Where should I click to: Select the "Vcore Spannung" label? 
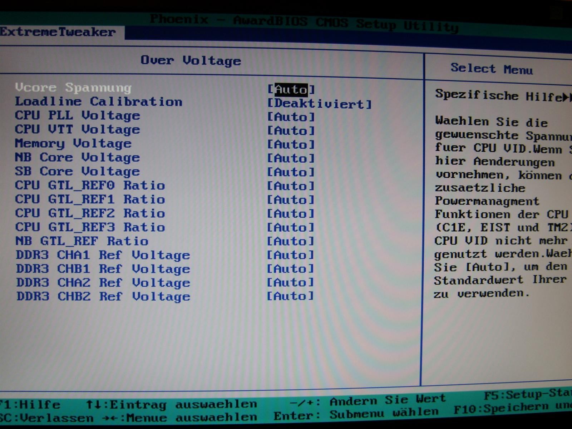tap(73, 88)
